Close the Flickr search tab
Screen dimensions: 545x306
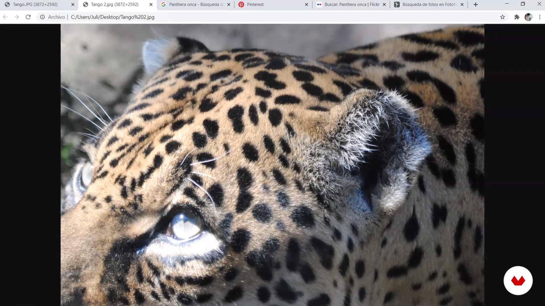tap(384, 5)
